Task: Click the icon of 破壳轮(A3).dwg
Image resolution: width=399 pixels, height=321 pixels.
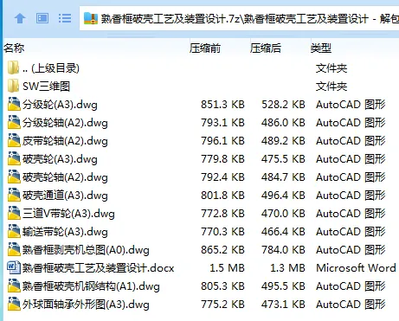Action: 14,158
